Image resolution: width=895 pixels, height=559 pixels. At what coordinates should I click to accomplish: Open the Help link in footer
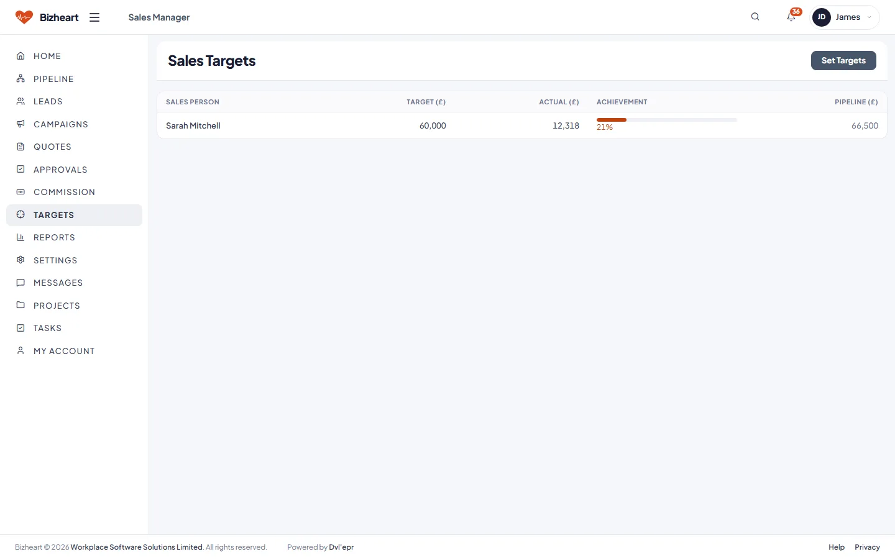click(x=837, y=547)
